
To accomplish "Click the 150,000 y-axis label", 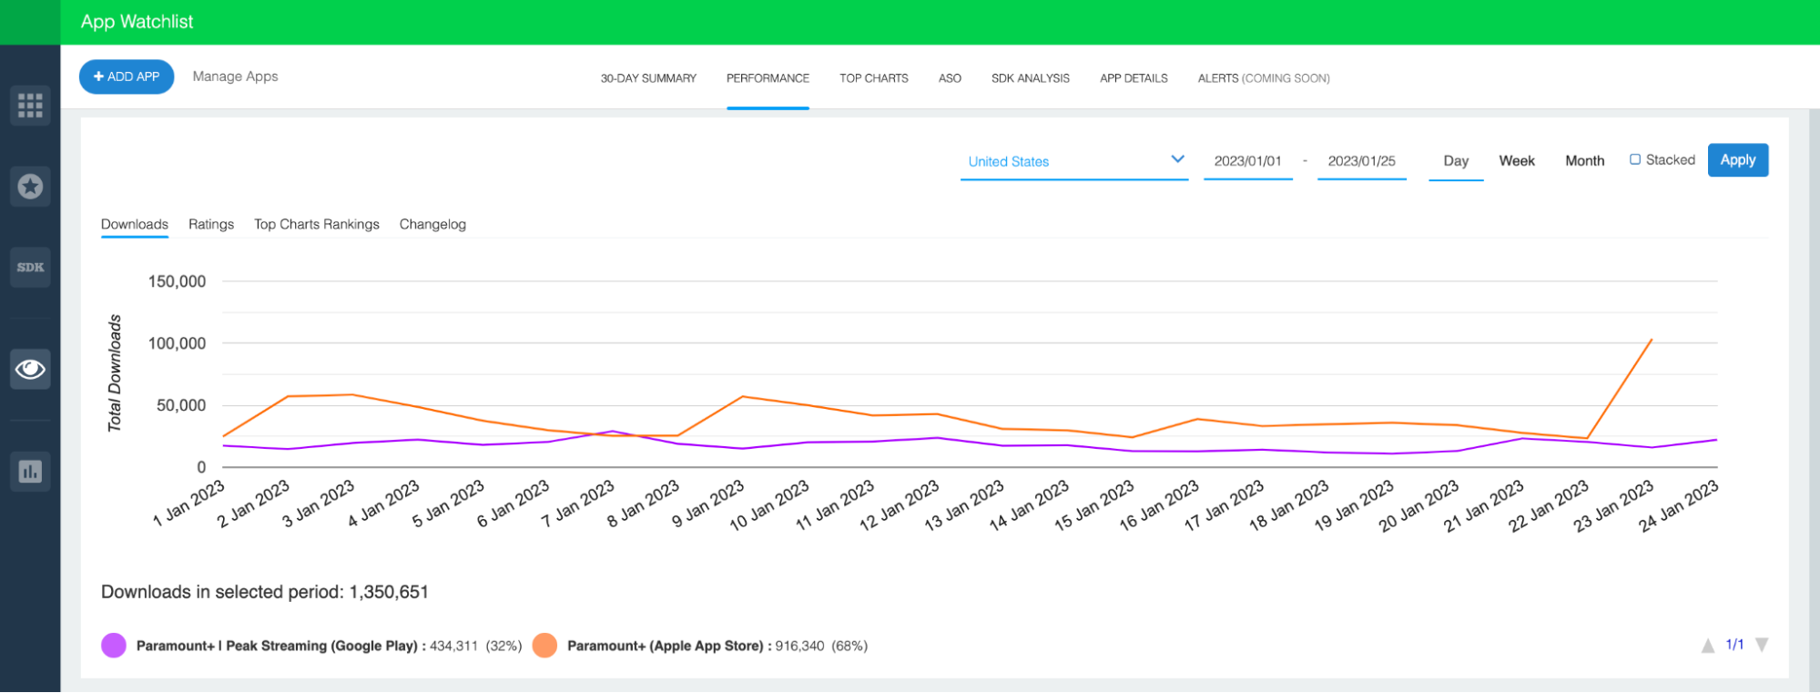I will tap(178, 281).
